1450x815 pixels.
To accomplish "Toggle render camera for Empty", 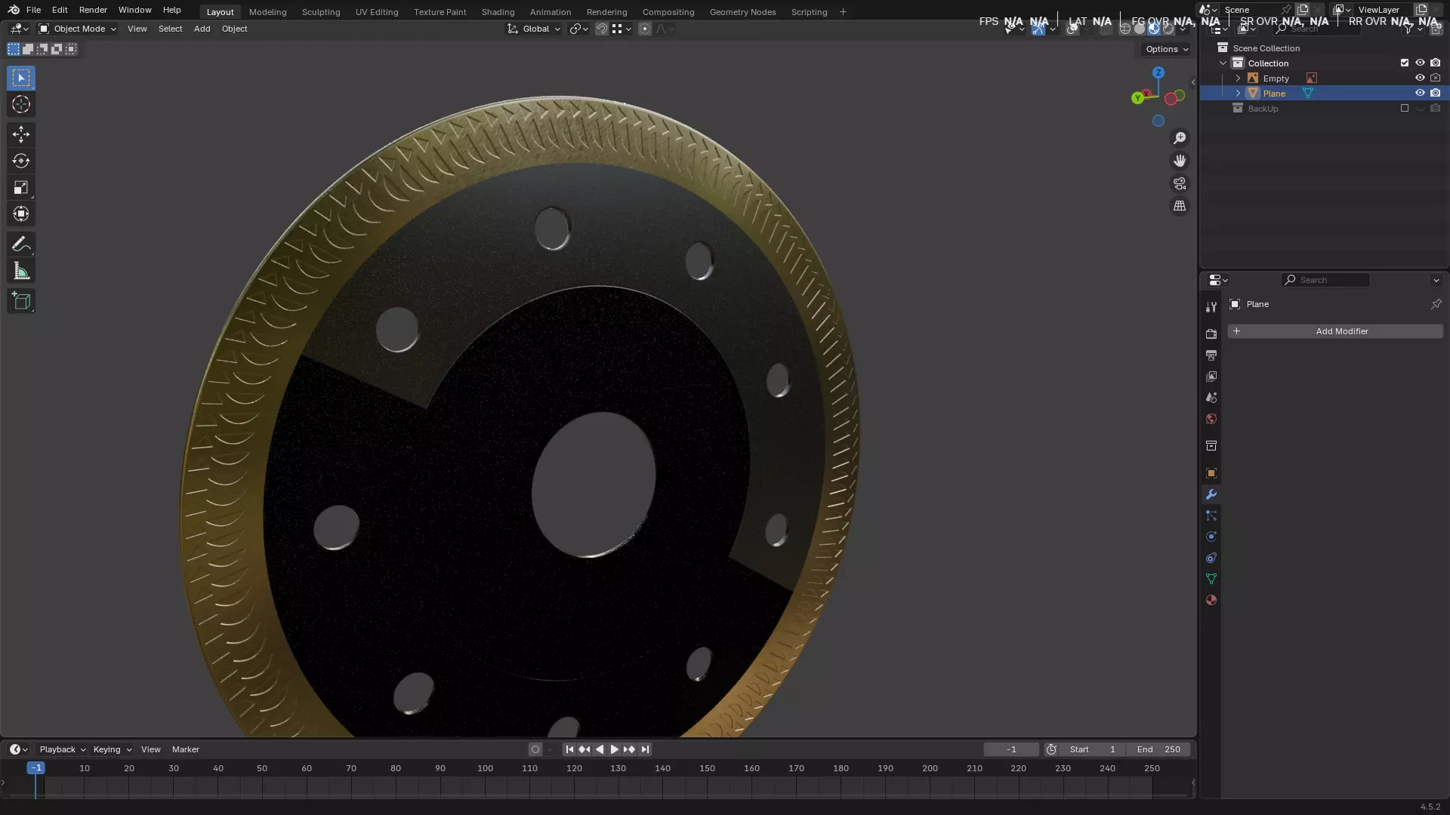I will (1436, 78).
